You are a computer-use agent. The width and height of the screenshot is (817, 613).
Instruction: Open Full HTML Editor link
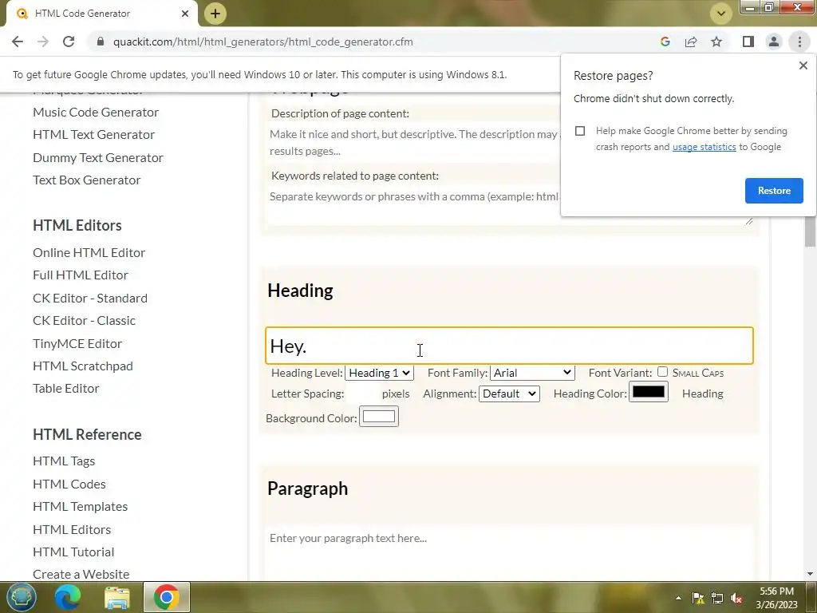pos(81,275)
